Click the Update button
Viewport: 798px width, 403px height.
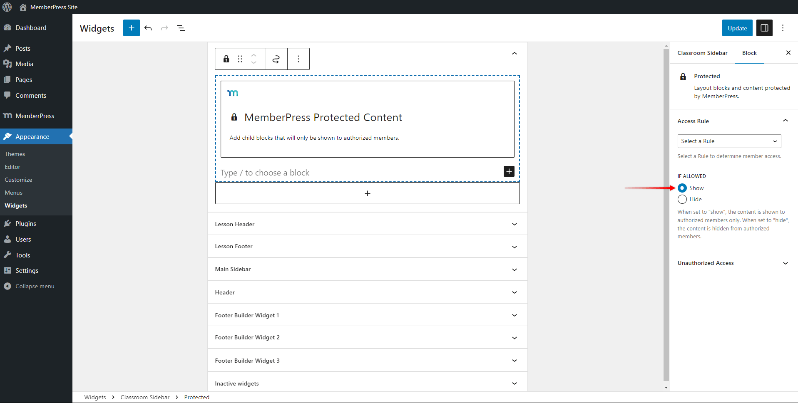point(737,28)
